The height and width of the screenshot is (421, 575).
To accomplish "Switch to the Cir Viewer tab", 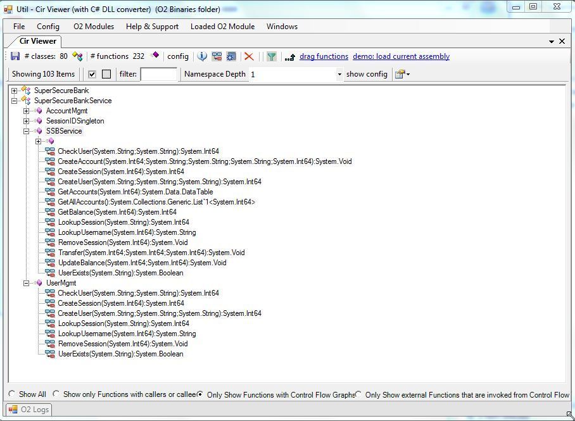I will point(37,41).
